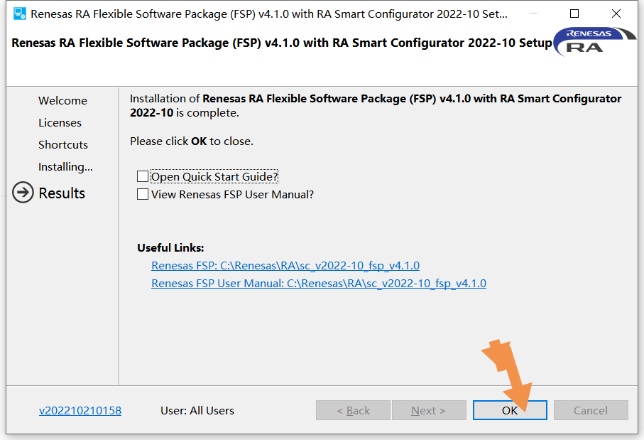Click the v202210210158 version link
This screenshot has width=644, height=440.
tap(80, 410)
